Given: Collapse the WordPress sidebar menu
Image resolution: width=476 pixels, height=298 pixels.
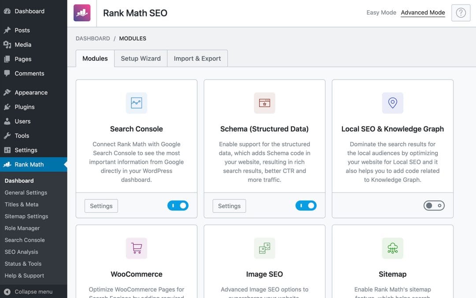Looking at the screenshot, I should point(33,291).
